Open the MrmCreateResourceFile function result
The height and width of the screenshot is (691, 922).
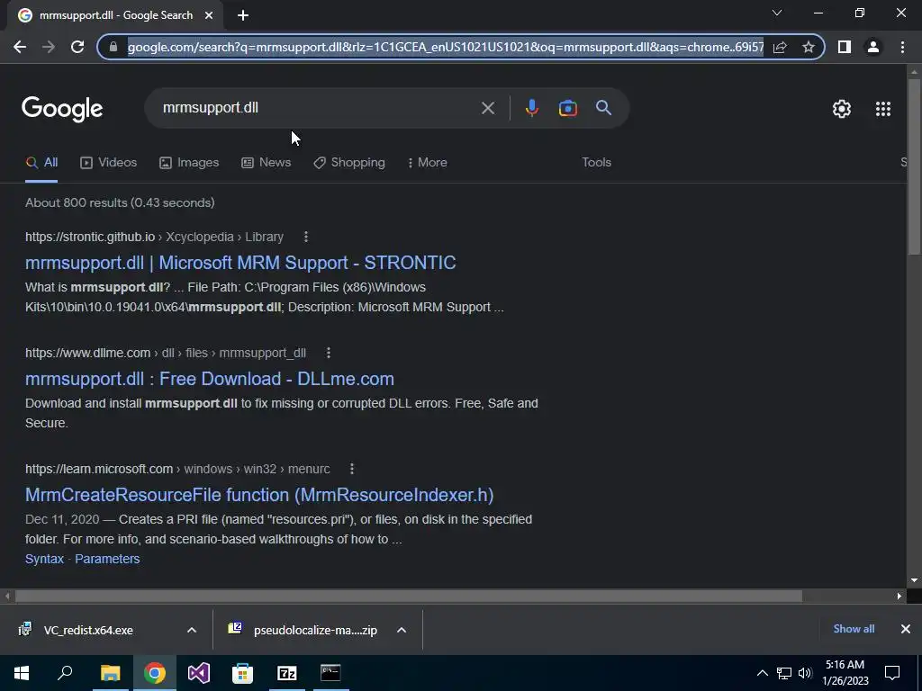pos(259,495)
